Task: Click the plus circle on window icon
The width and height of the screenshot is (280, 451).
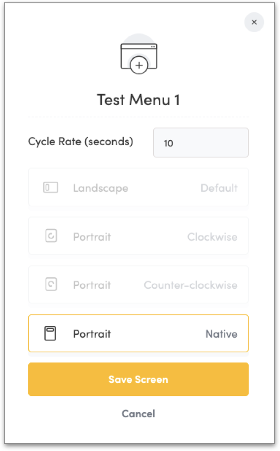Action: click(139, 65)
